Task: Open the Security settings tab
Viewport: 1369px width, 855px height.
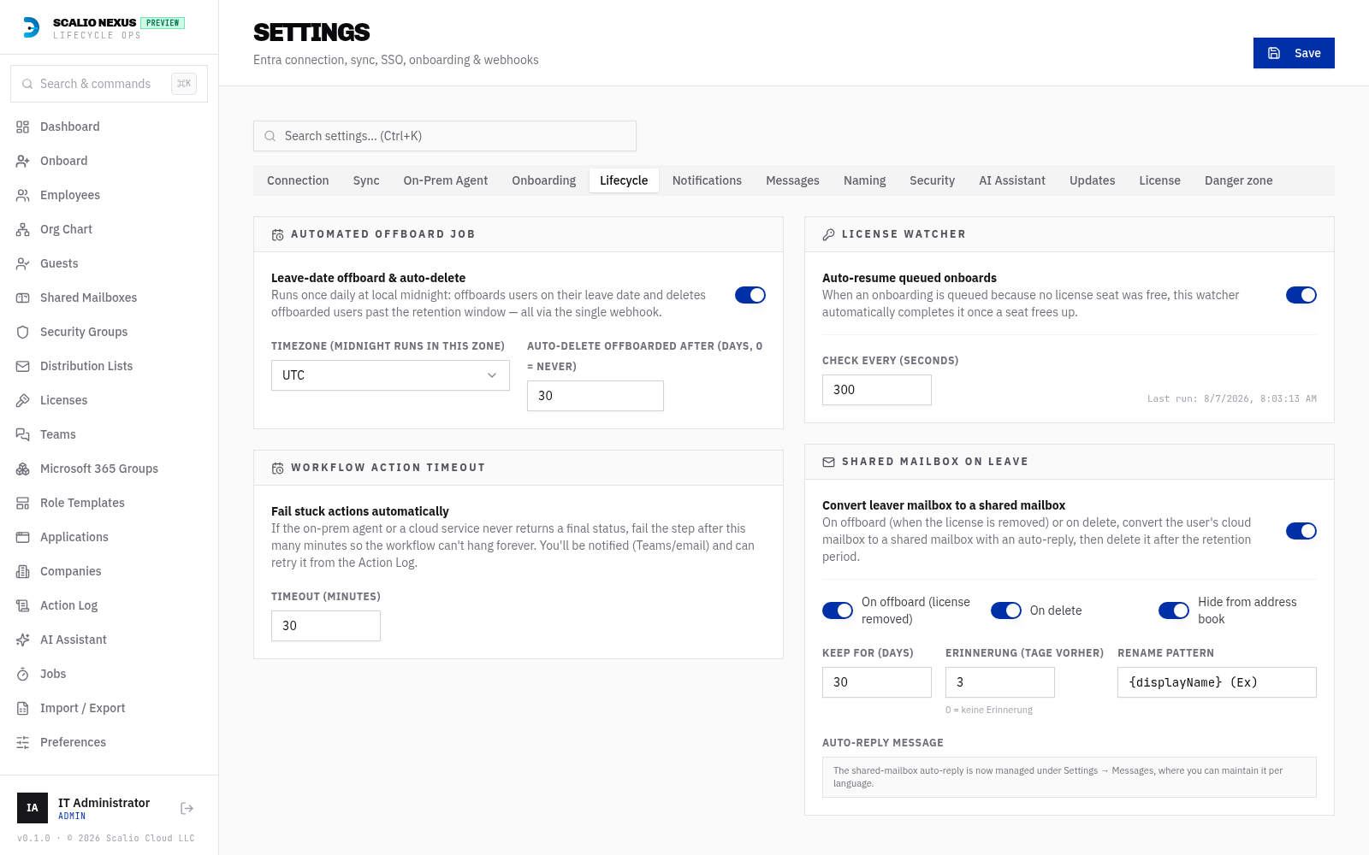Action: (x=932, y=180)
